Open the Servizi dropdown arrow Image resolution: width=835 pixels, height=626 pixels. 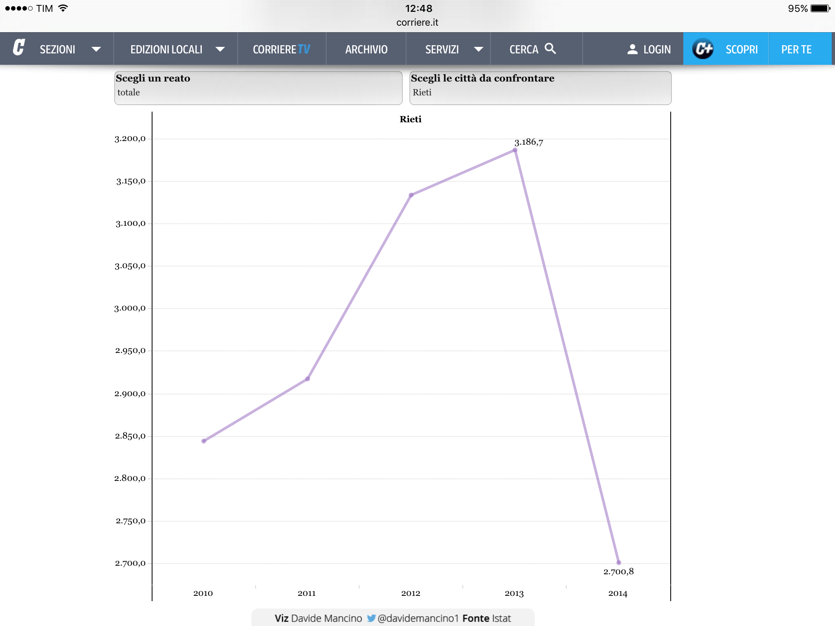pyautogui.click(x=479, y=49)
